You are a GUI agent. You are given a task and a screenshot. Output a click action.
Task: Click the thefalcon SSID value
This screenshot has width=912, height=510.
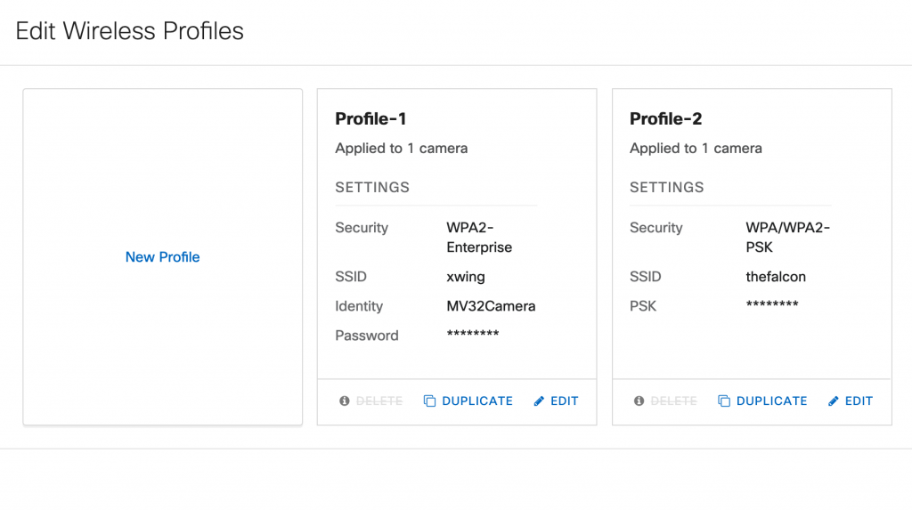pos(776,277)
